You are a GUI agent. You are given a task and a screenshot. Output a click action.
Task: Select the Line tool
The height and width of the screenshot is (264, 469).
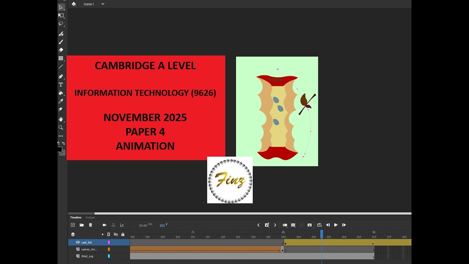click(x=61, y=67)
